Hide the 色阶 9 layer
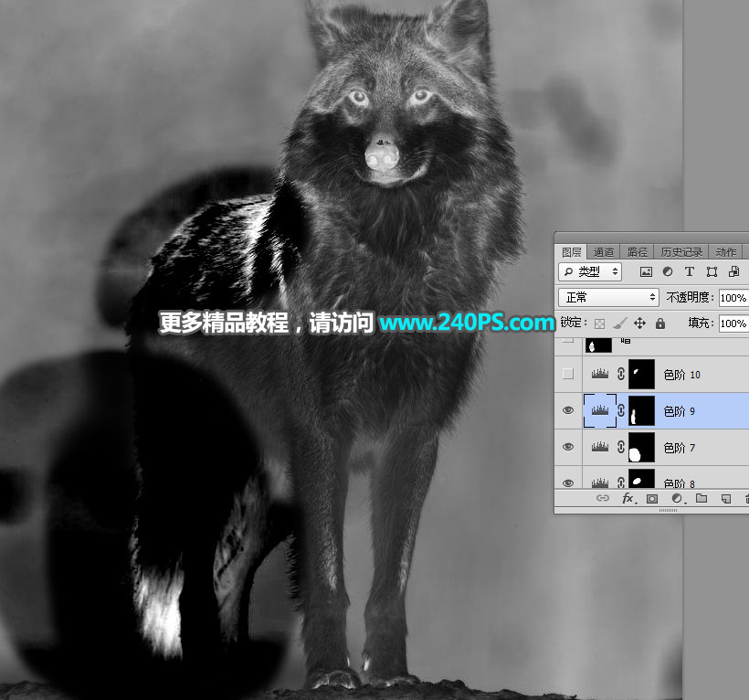The image size is (749, 700). click(x=568, y=410)
